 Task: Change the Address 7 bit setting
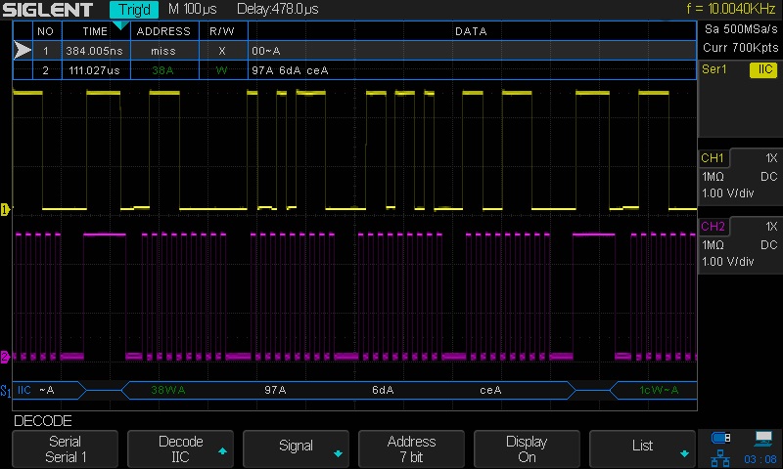coord(411,449)
